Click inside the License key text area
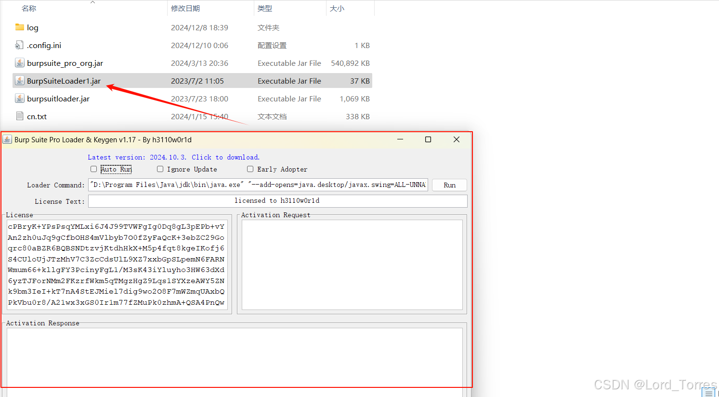Screen dimensions: 719x397 pos(117,264)
